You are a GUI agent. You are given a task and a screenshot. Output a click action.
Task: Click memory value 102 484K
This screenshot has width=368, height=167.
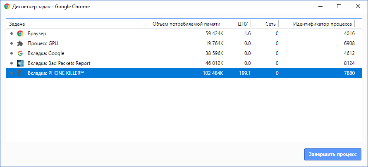click(x=213, y=73)
